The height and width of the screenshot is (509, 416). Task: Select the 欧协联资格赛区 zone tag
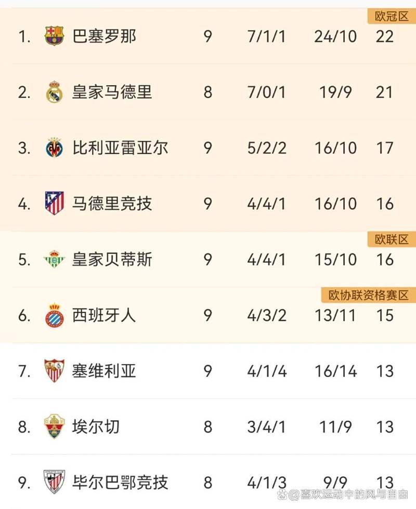369,296
